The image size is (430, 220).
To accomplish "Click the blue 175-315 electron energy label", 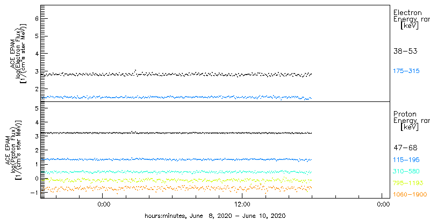I will coord(406,71).
